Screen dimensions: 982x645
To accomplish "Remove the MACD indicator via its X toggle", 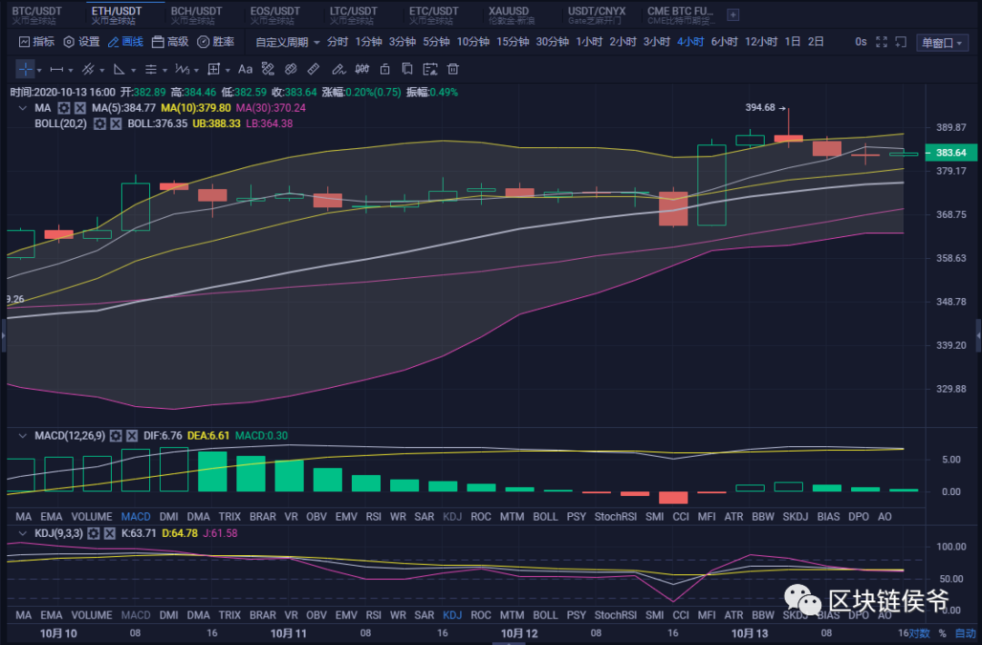I will (130, 435).
